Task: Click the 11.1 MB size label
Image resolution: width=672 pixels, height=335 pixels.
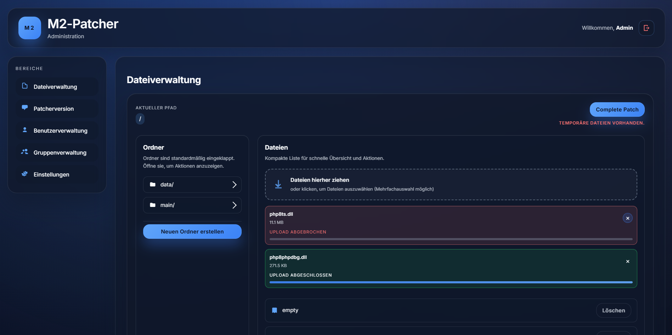Action: pyautogui.click(x=276, y=223)
